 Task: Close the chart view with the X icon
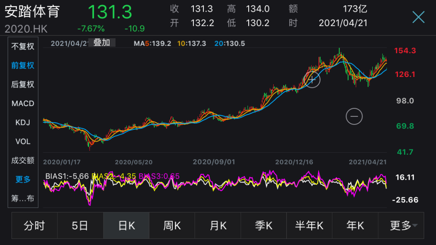[x=418, y=17]
